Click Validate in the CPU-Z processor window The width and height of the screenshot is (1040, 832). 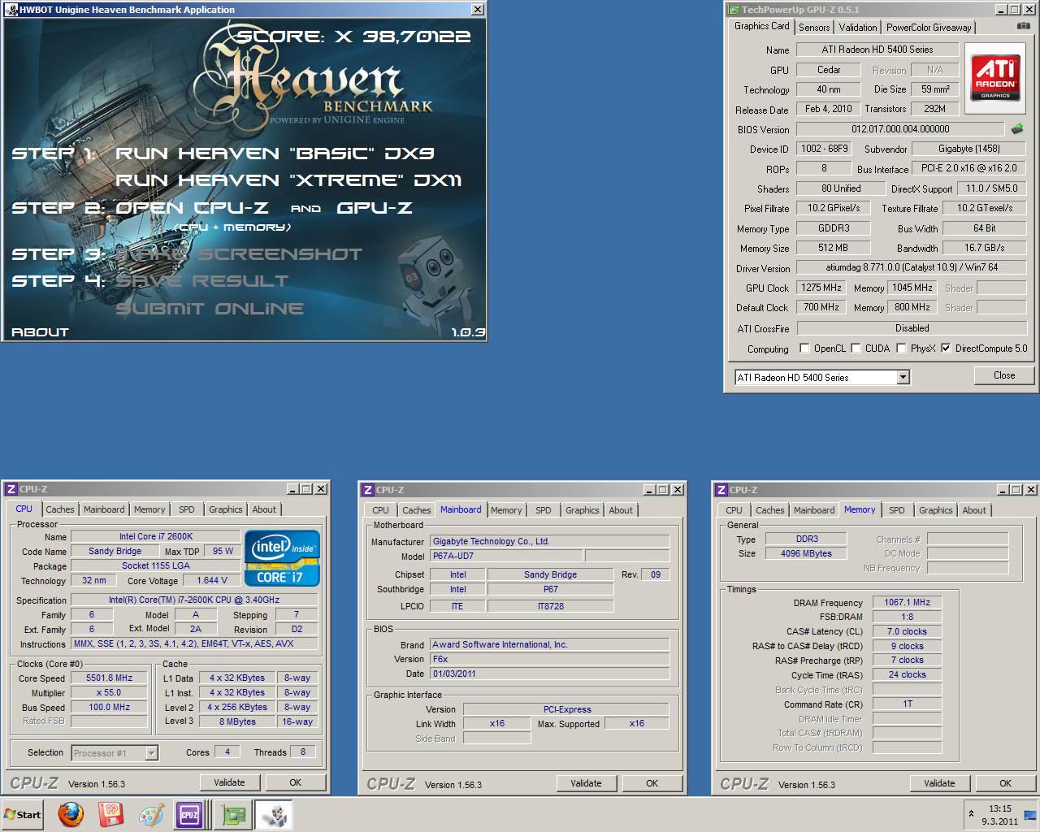[x=229, y=782]
